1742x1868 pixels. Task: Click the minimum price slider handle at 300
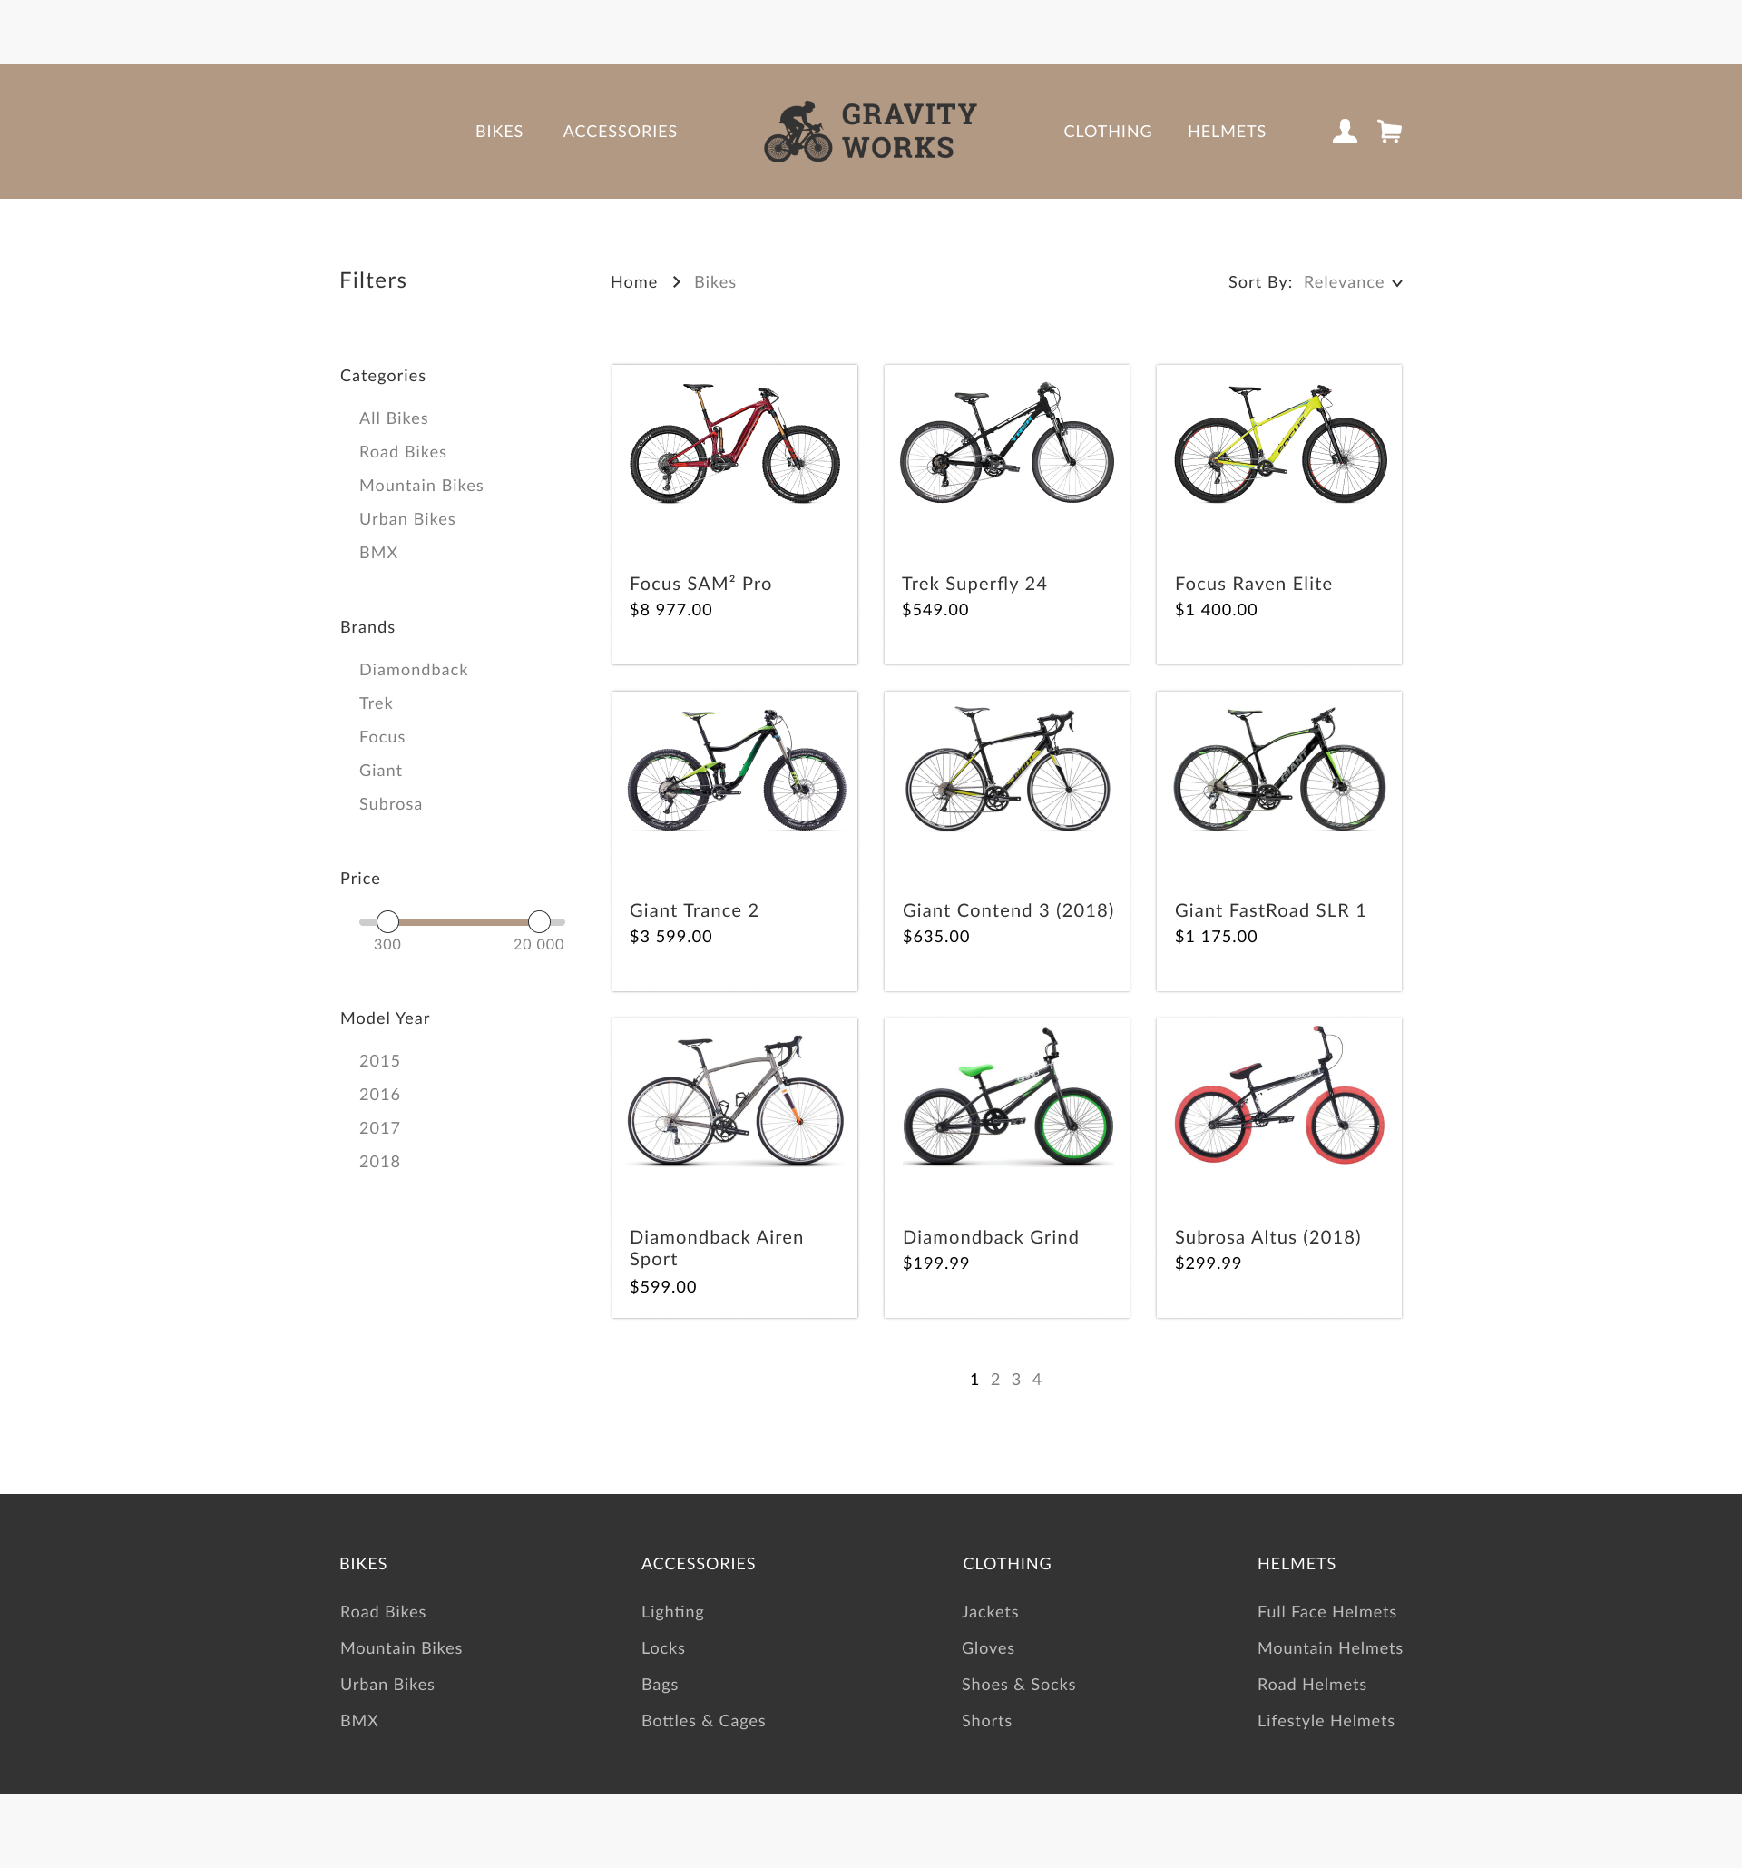[387, 922]
